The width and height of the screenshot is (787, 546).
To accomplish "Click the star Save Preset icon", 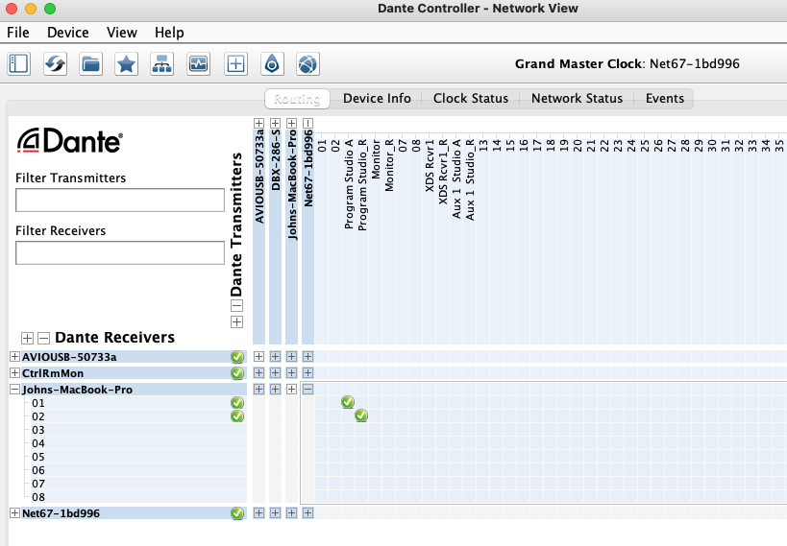I will tap(127, 63).
